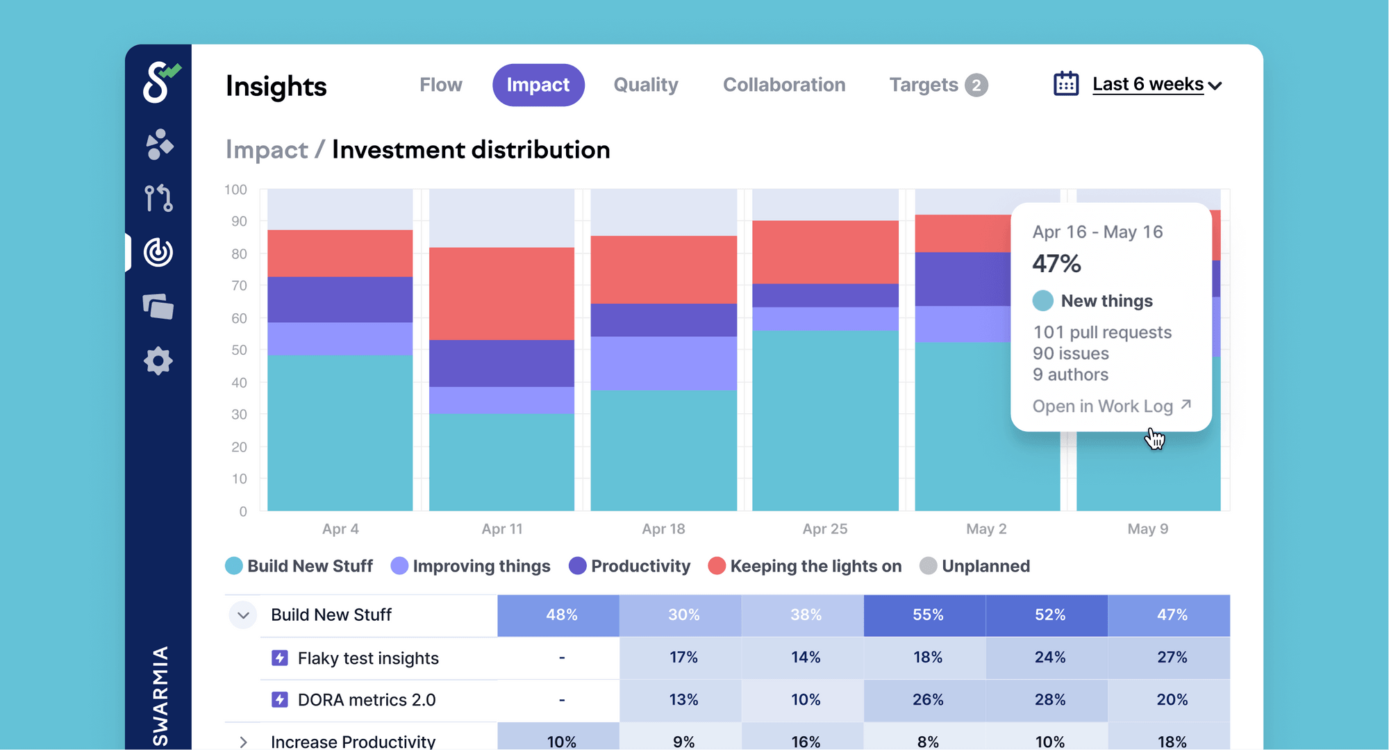
Task: Click the Improving things purple color swatch
Action: point(399,566)
